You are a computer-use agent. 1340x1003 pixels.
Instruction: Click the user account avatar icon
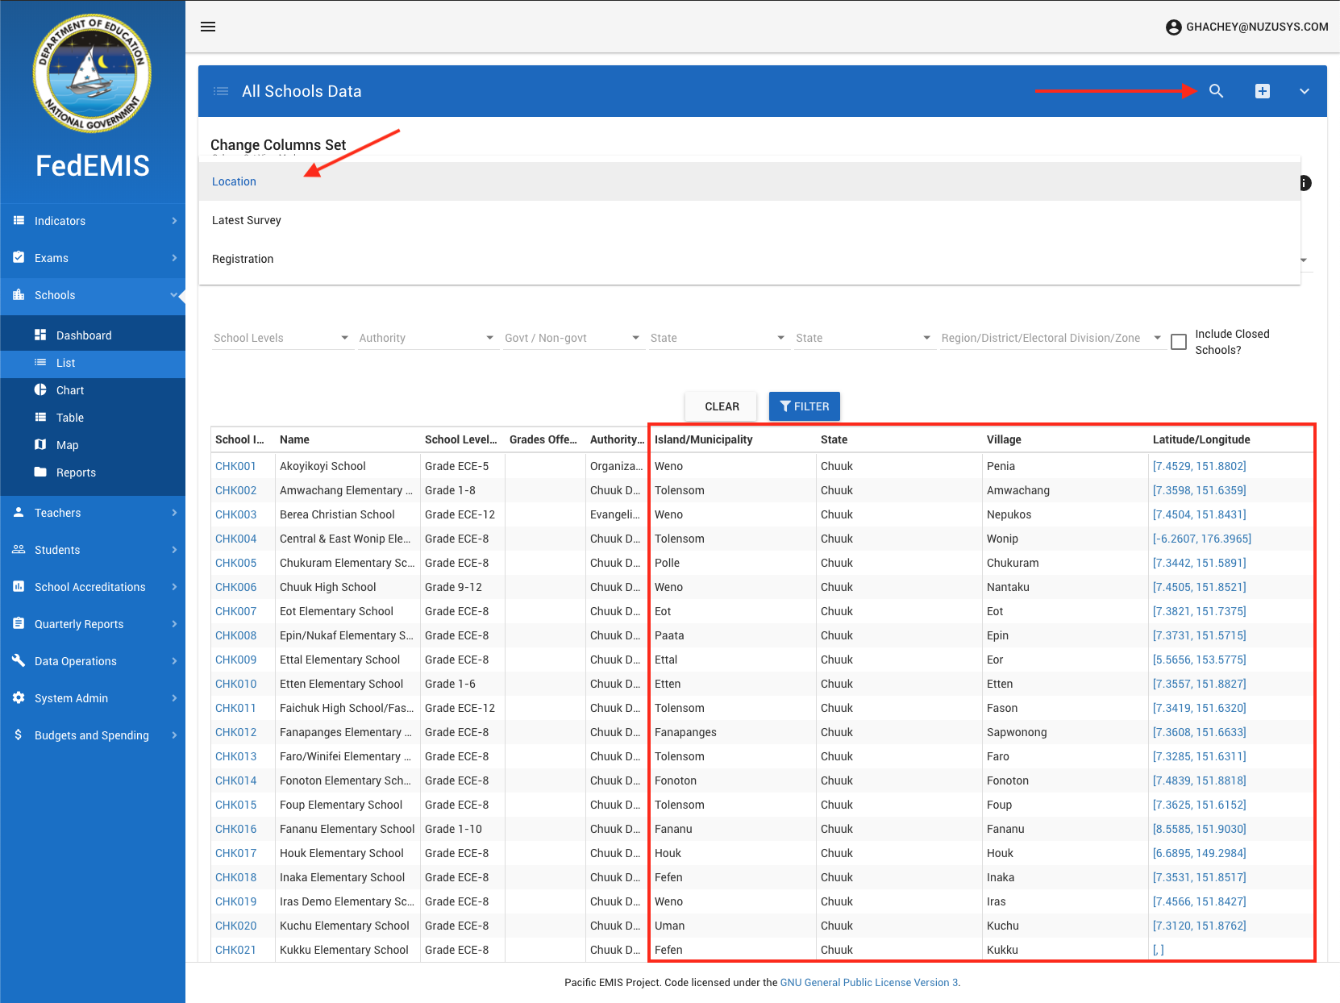point(1173,27)
